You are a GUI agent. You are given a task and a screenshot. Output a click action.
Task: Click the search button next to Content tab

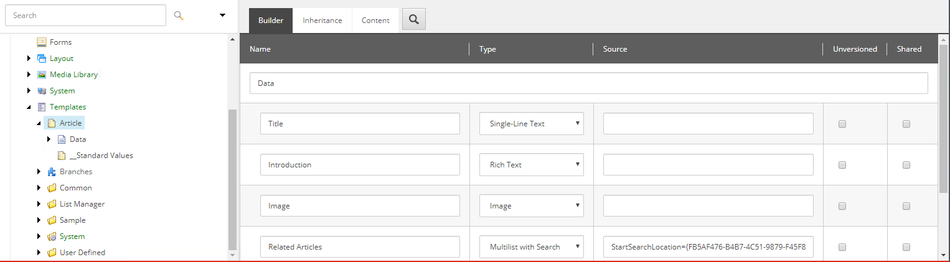[x=413, y=19]
